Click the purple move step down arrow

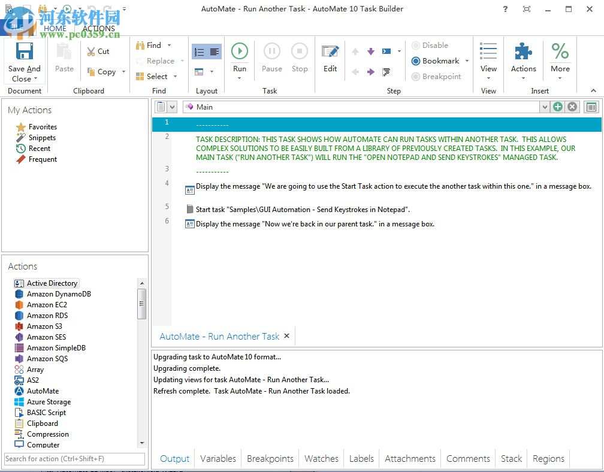(371, 52)
